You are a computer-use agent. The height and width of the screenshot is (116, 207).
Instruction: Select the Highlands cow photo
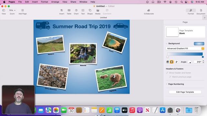pyautogui.click(x=111, y=78)
